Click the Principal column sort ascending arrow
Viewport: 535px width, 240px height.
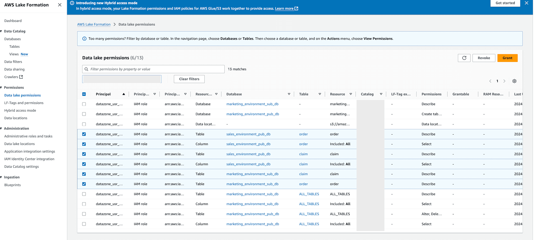coord(124,94)
